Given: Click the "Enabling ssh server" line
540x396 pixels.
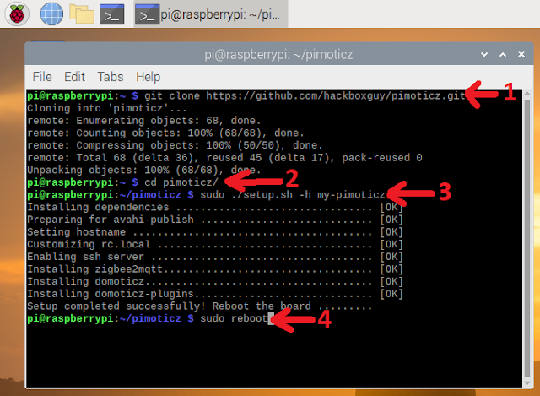Looking at the screenshot, I should [215, 257].
